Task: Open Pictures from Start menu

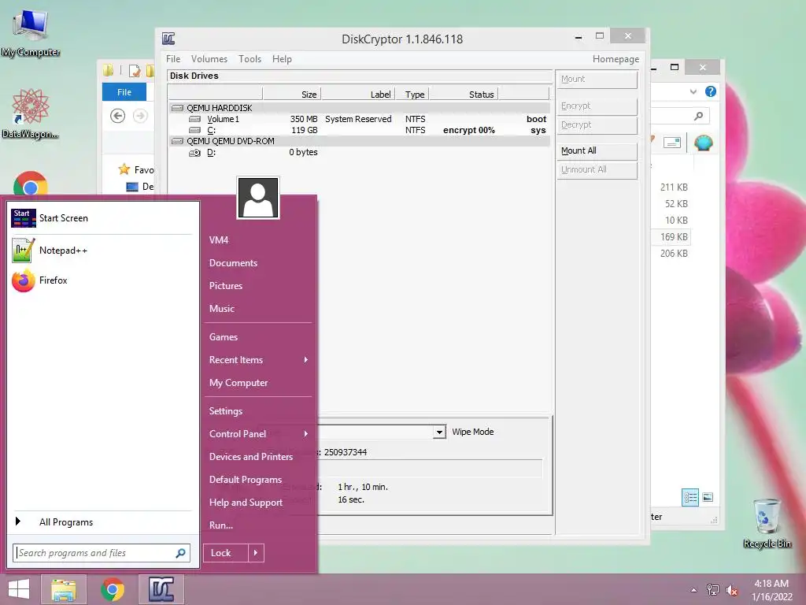Action: (226, 285)
